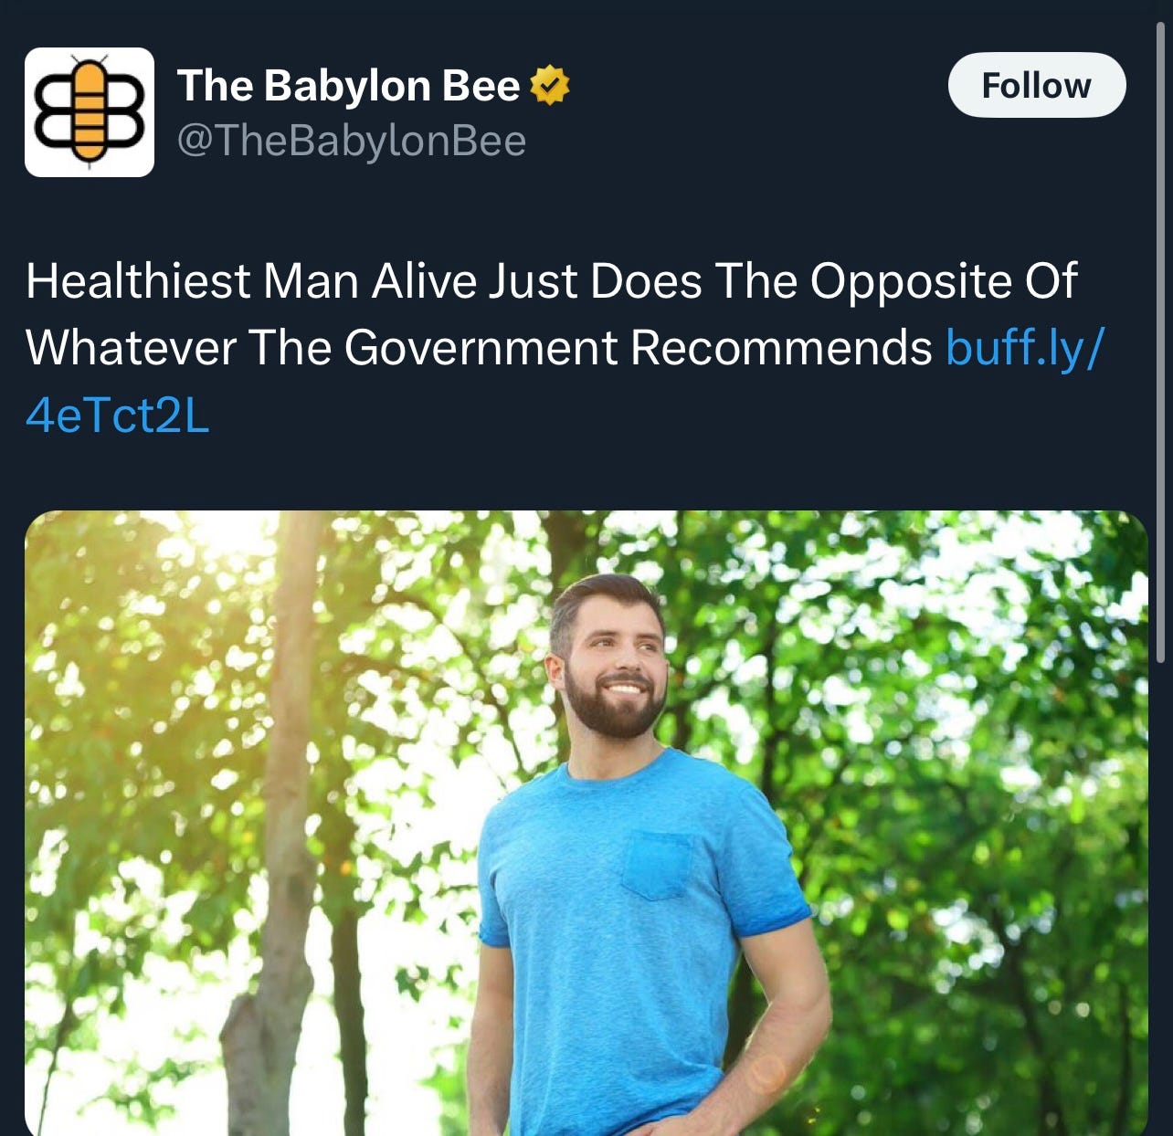
Task: Click the word Government in the tweet
Action: coord(481,348)
